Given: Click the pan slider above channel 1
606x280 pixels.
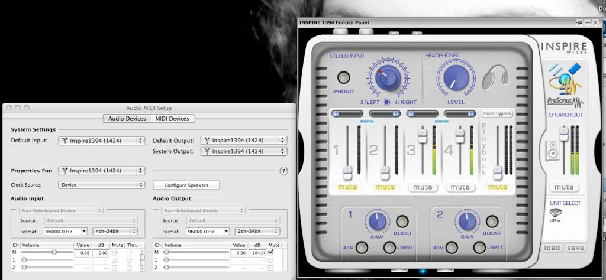Looking at the screenshot, I should (347, 114).
